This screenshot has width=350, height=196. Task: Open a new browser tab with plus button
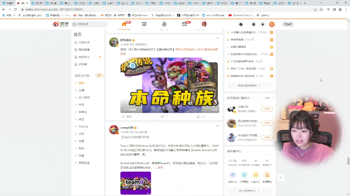pyautogui.click(x=304, y=3)
